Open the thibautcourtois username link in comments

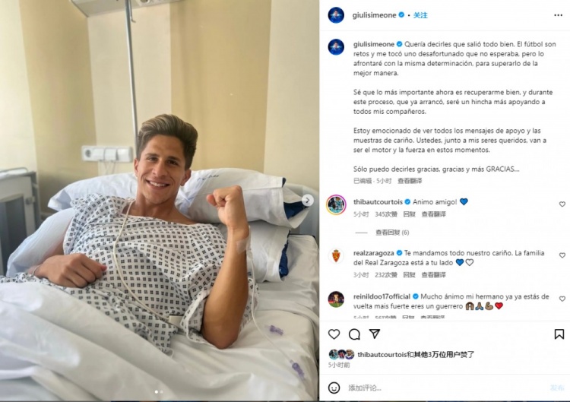(x=378, y=202)
